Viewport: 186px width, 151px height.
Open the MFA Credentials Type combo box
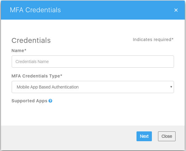coord(93,87)
